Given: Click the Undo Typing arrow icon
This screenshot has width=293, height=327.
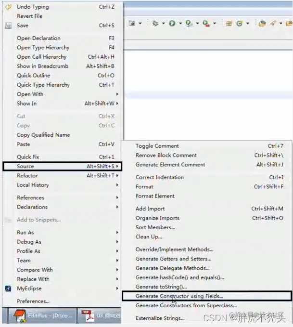Looking at the screenshot, I should 8,7.
